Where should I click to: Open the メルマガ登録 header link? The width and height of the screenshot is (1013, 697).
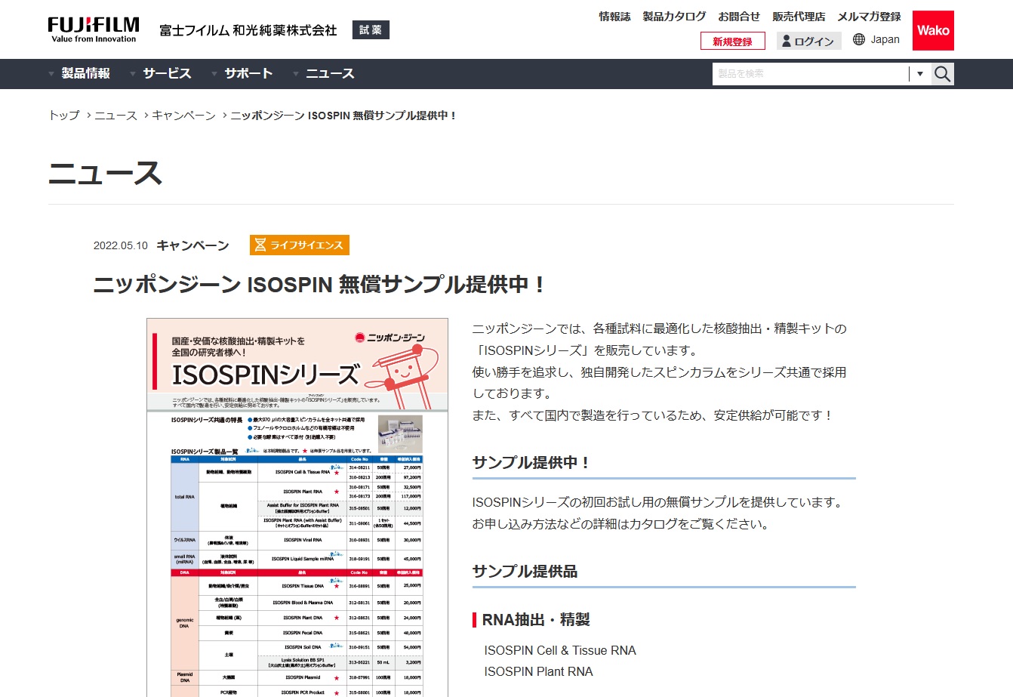pyautogui.click(x=869, y=17)
